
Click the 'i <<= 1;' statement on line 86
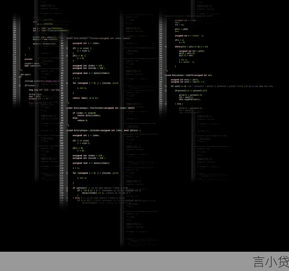click(x=82, y=88)
